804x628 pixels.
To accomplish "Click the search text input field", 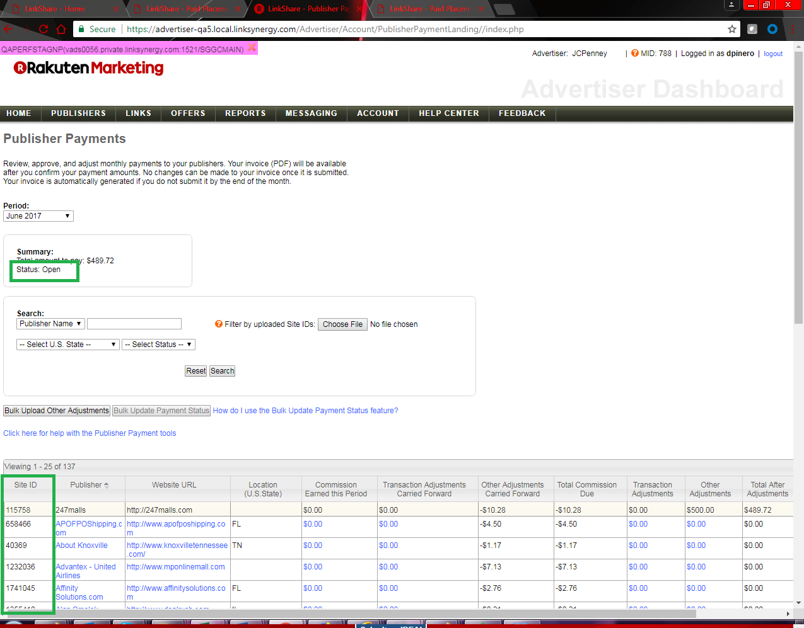I will (x=134, y=324).
